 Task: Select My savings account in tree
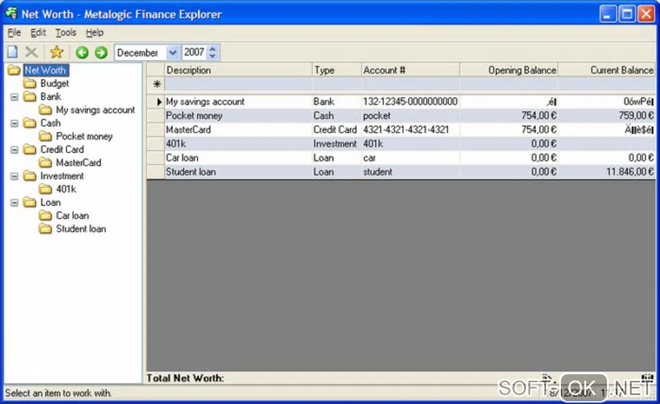point(96,110)
